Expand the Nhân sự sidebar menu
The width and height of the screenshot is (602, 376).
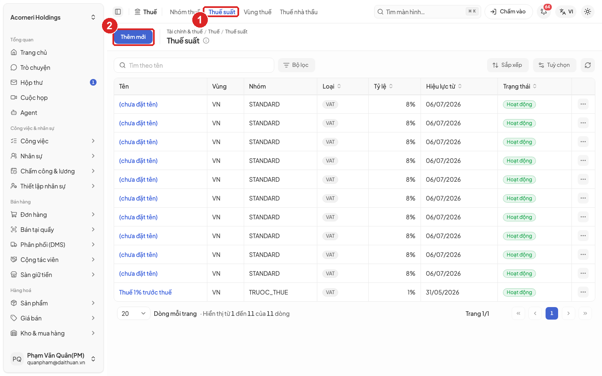point(54,156)
